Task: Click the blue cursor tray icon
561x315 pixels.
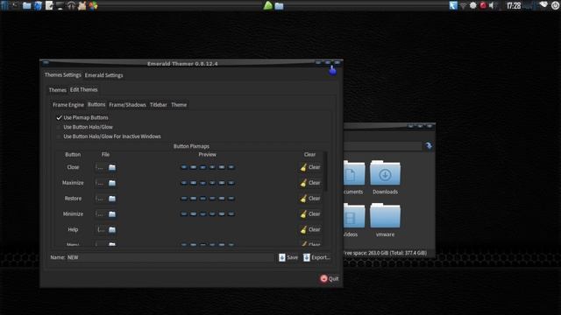Action: [x=453, y=5]
